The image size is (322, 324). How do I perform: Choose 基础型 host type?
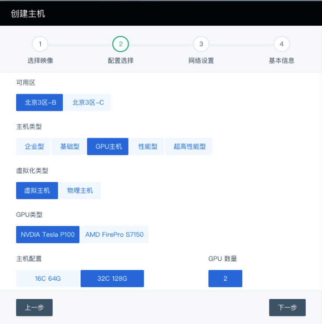point(69,146)
